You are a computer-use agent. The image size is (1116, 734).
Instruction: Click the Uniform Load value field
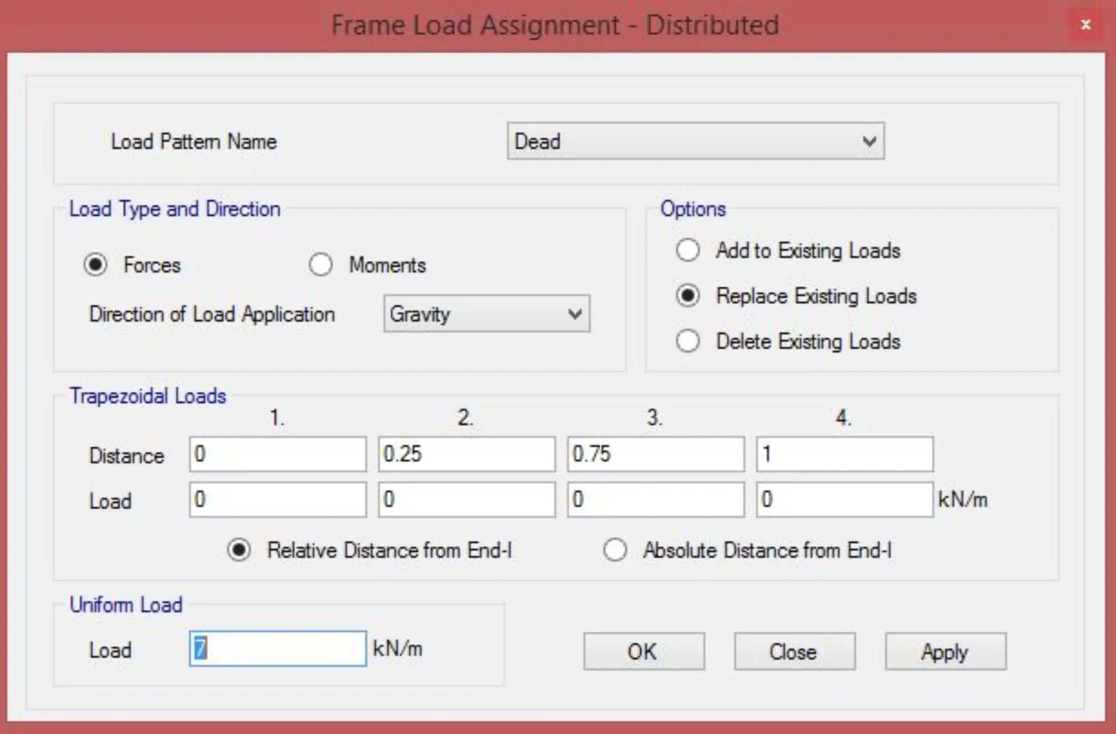click(278, 649)
